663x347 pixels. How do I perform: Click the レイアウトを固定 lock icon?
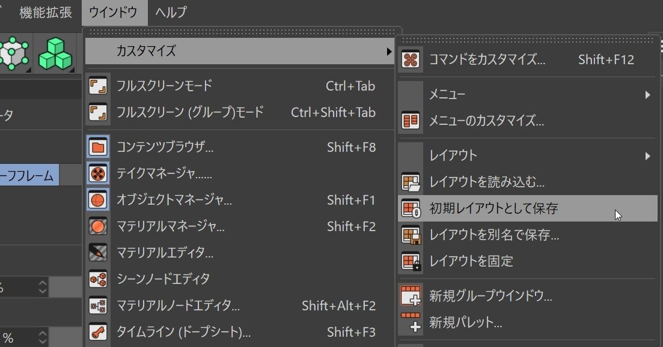tap(411, 261)
